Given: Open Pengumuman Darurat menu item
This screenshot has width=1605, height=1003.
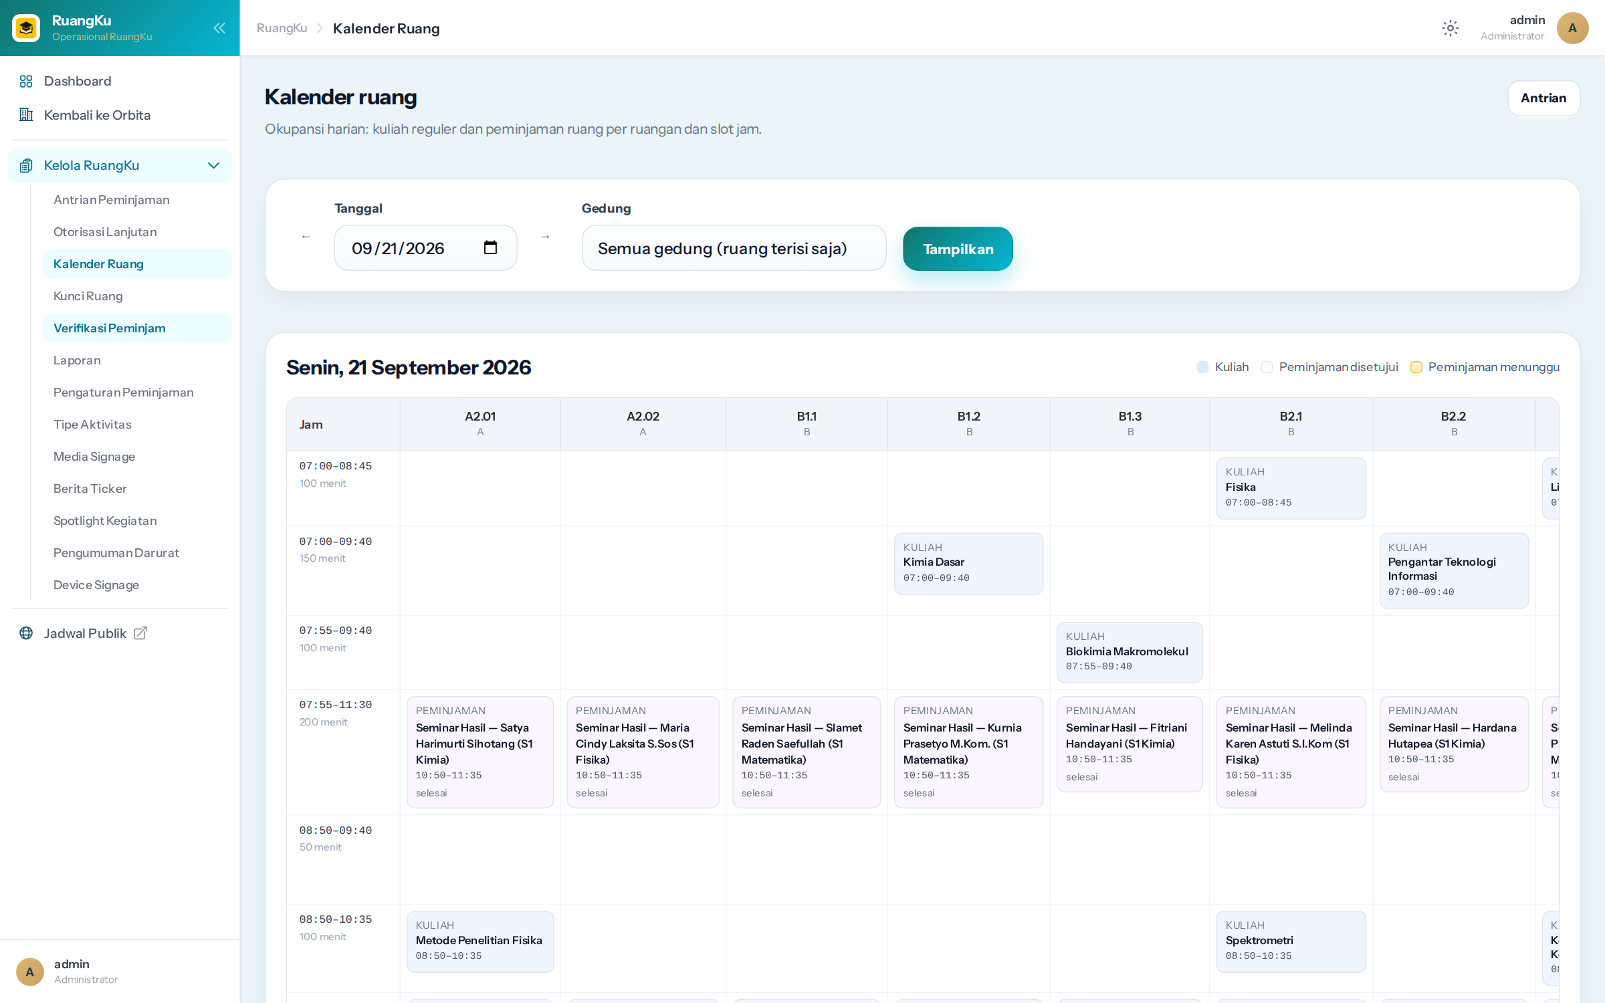Looking at the screenshot, I should click(x=137, y=553).
